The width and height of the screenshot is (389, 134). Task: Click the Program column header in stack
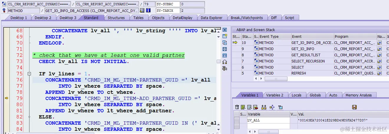tap(355, 37)
